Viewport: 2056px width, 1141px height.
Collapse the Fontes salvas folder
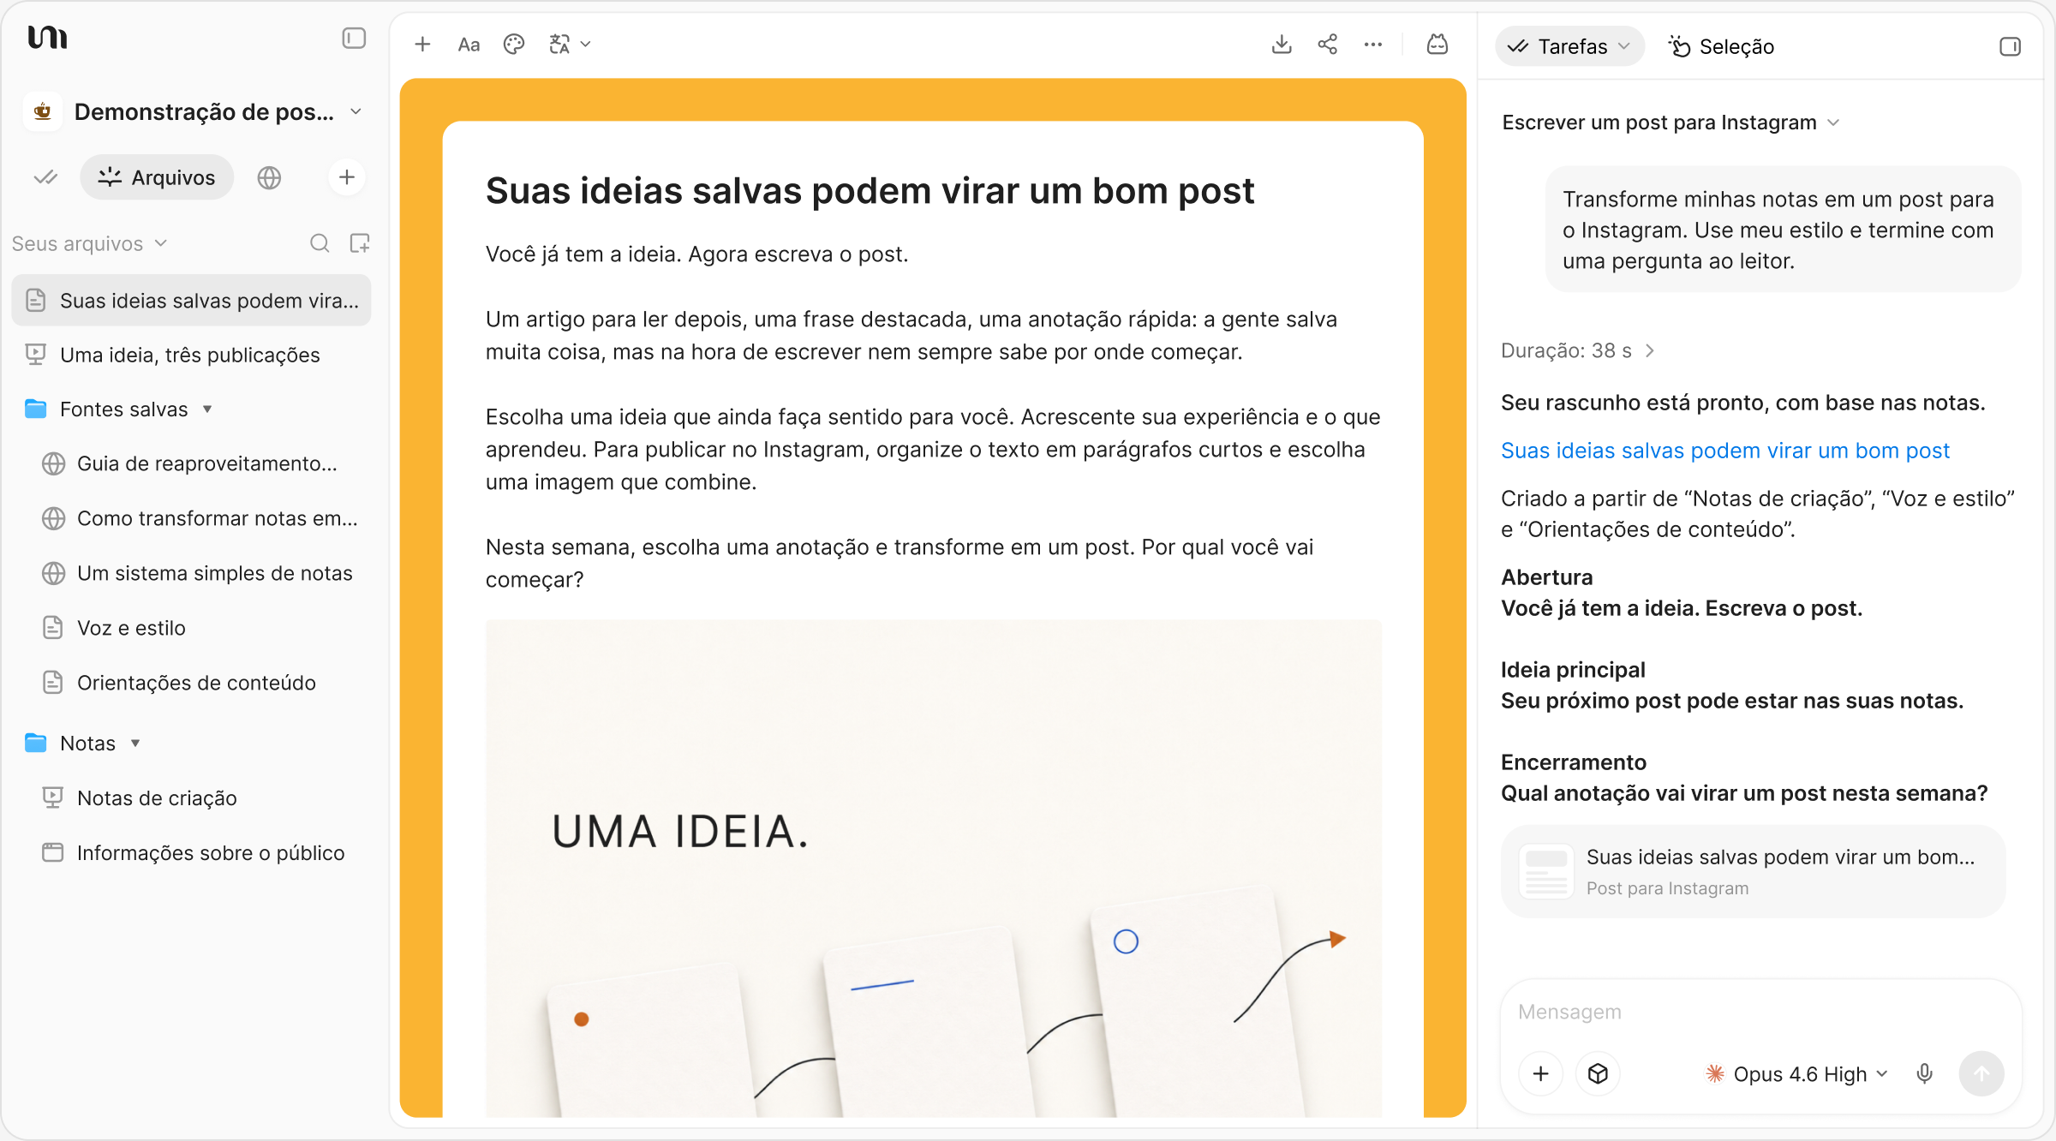coord(207,409)
